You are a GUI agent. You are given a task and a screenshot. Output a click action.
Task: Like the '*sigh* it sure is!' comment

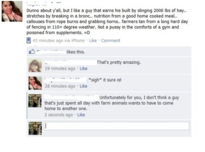coord(84,86)
